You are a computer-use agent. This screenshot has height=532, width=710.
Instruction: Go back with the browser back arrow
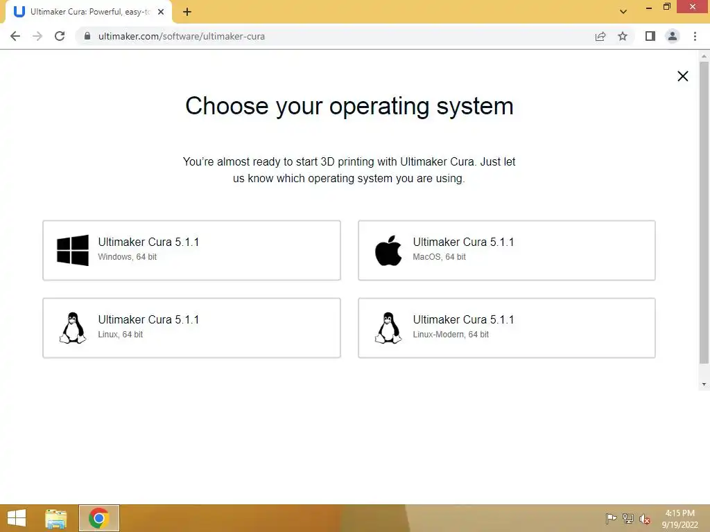pyautogui.click(x=15, y=36)
